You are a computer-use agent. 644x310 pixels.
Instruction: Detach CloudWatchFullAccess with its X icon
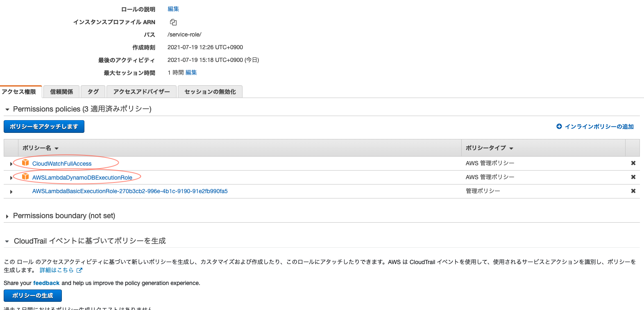(633, 163)
